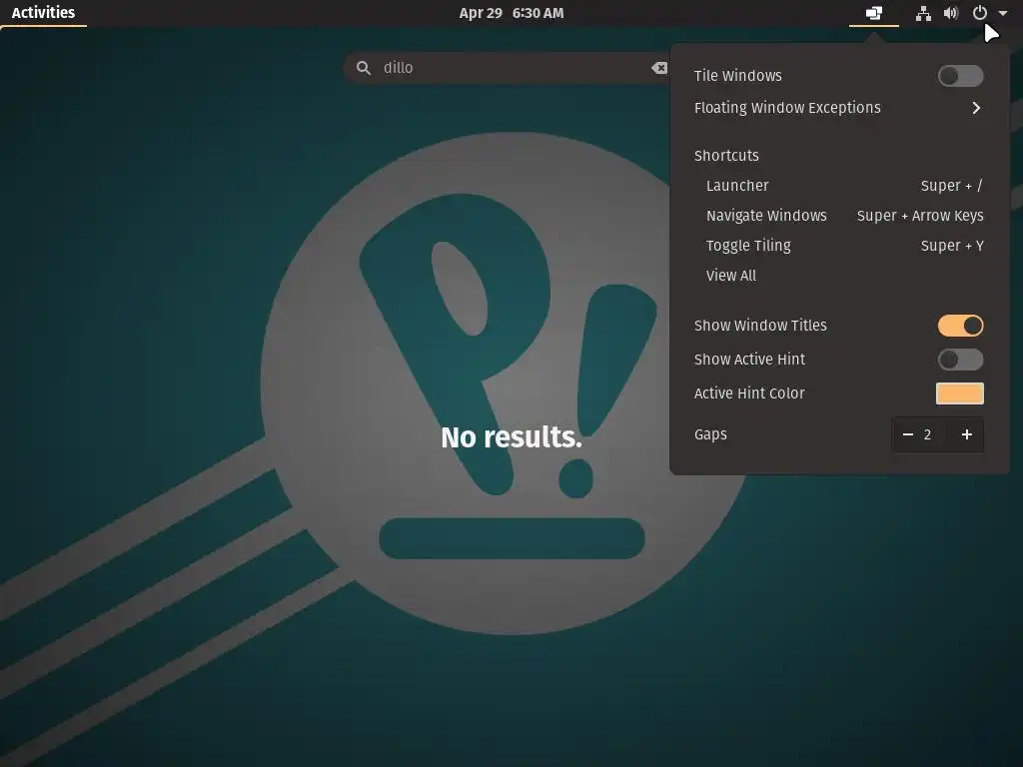
Task: Open View All shortcuts
Action: coord(839,276)
